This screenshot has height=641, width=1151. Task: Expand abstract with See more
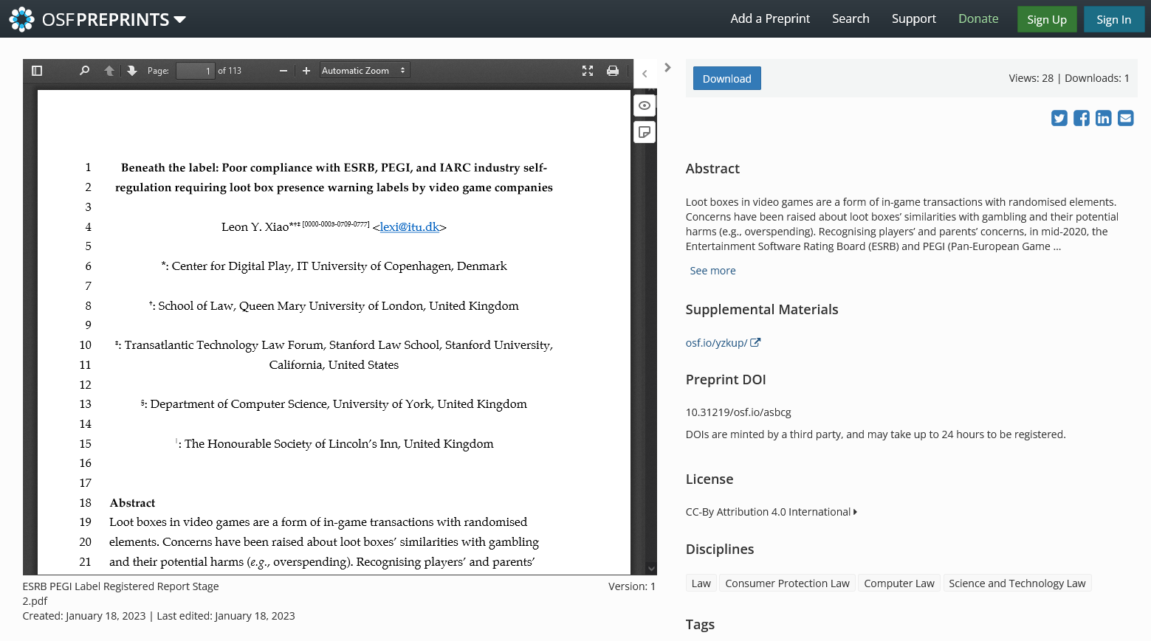(x=713, y=271)
